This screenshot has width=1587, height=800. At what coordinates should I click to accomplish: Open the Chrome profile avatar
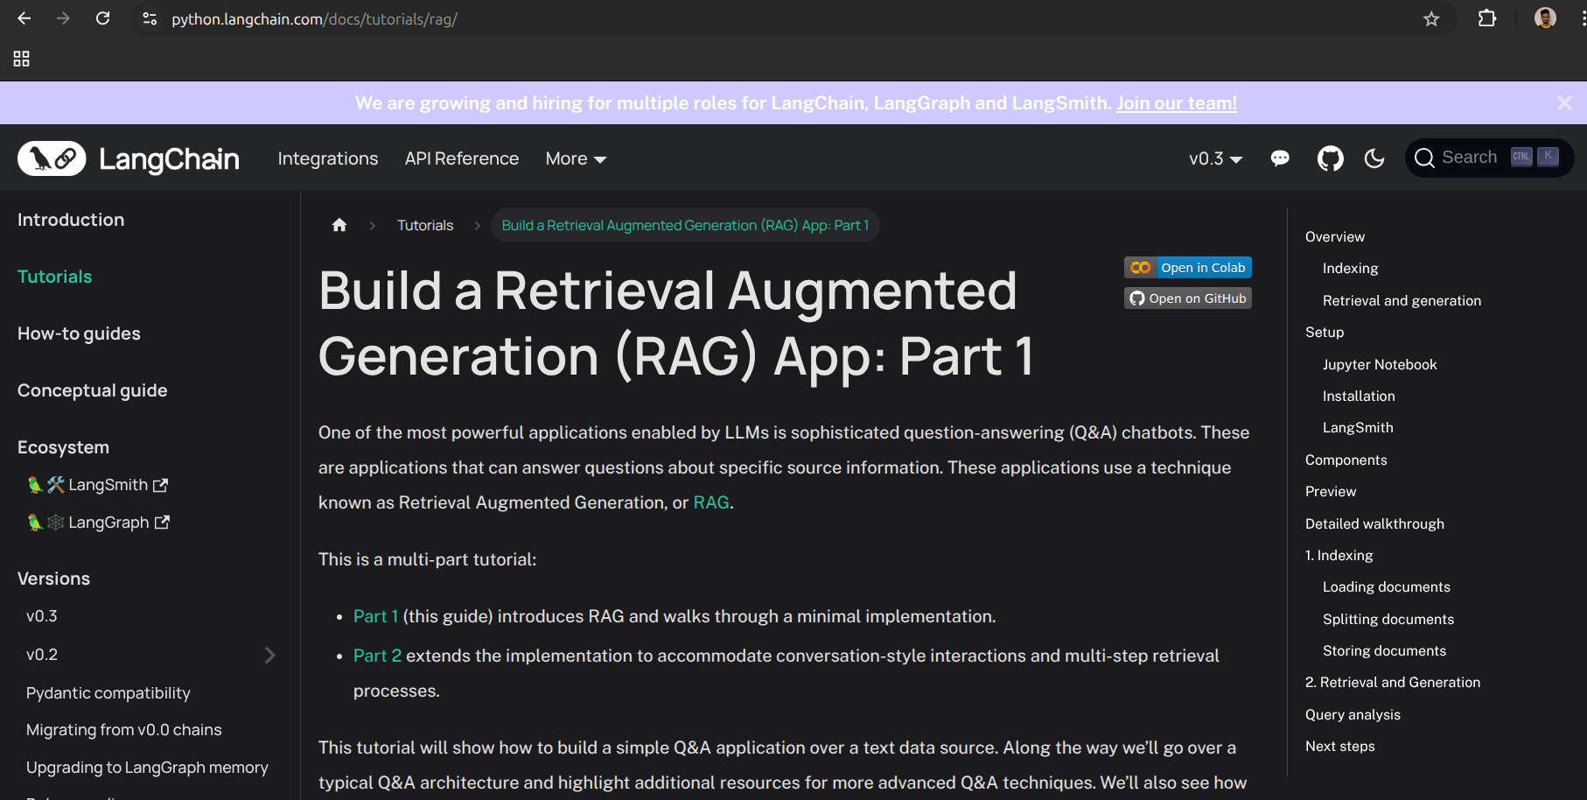[1545, 18]
